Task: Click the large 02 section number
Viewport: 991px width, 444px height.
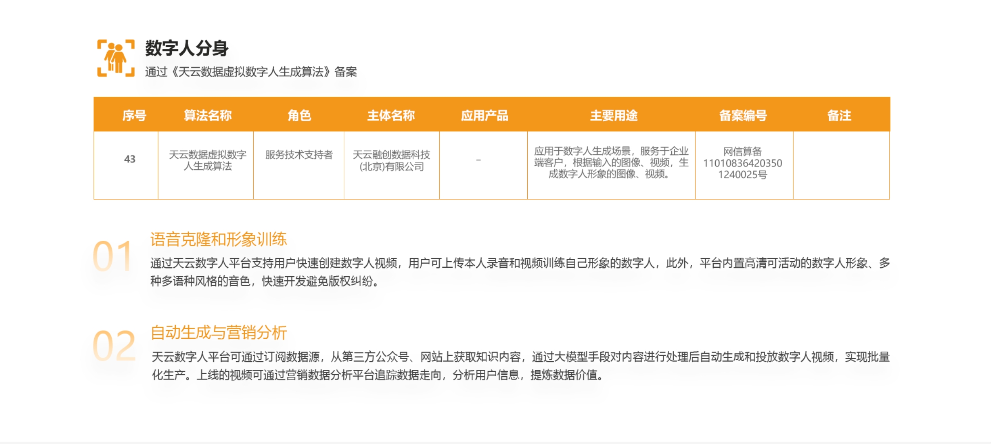Action: [114, 346]
